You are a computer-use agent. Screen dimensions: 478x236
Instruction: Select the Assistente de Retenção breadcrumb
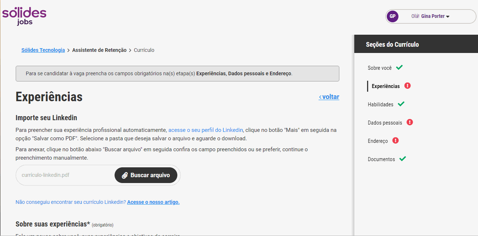(x=99, y=50)
